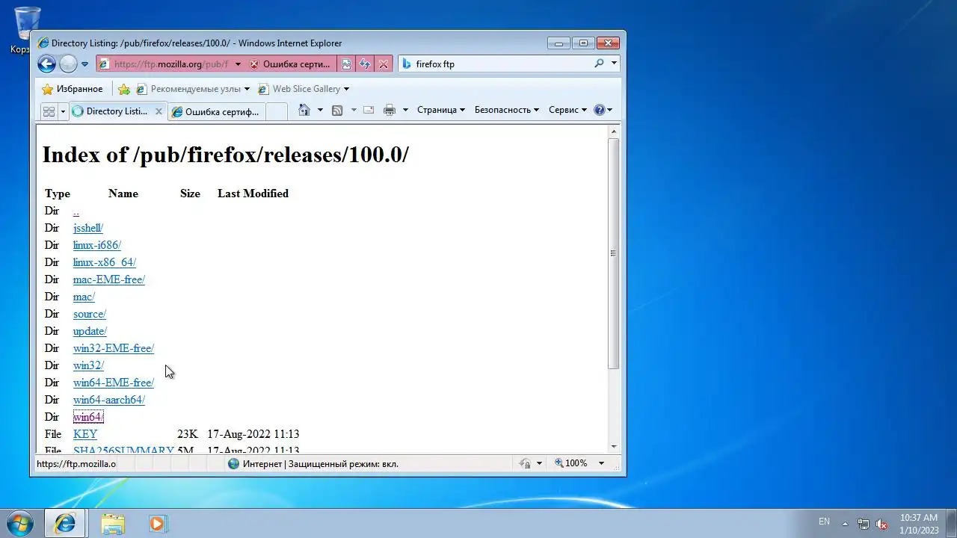Open the linux-x86_64/ directory link
957x538 pixels.
105,262
